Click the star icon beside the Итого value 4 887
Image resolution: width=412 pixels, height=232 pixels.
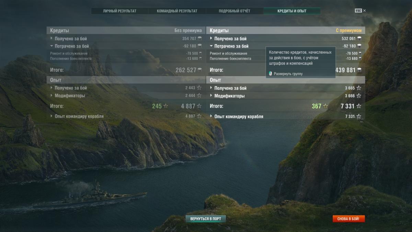(199, 106)
